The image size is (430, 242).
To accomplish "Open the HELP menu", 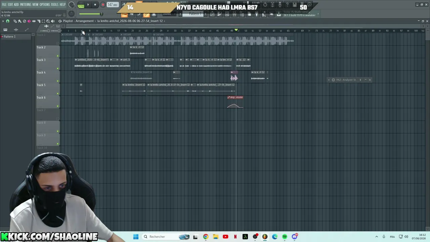I will click(62, 5).
